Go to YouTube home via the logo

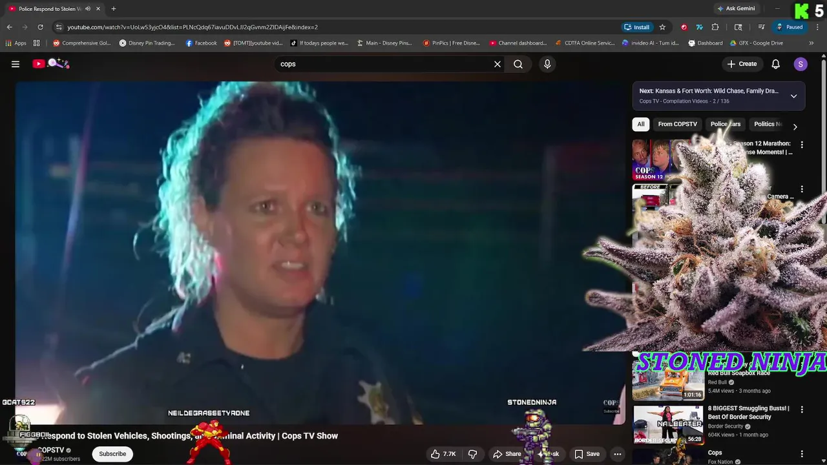(50, 63)
